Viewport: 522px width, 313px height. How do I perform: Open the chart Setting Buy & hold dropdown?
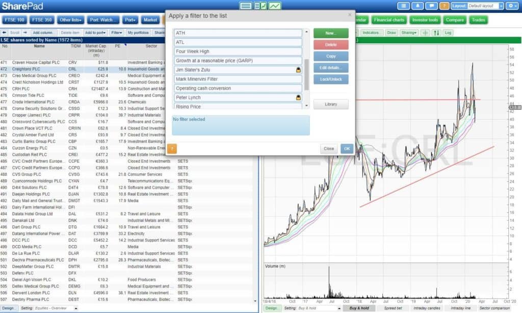click(x=339, y=308)
